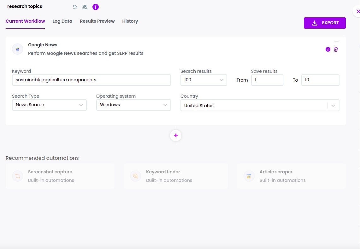This screenshot has width=360, height=249.
Task: Click the add tag icon in the header
Action: 75,7
